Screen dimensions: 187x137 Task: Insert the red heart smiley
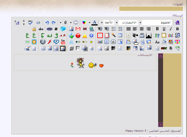(x=101, y=66)
